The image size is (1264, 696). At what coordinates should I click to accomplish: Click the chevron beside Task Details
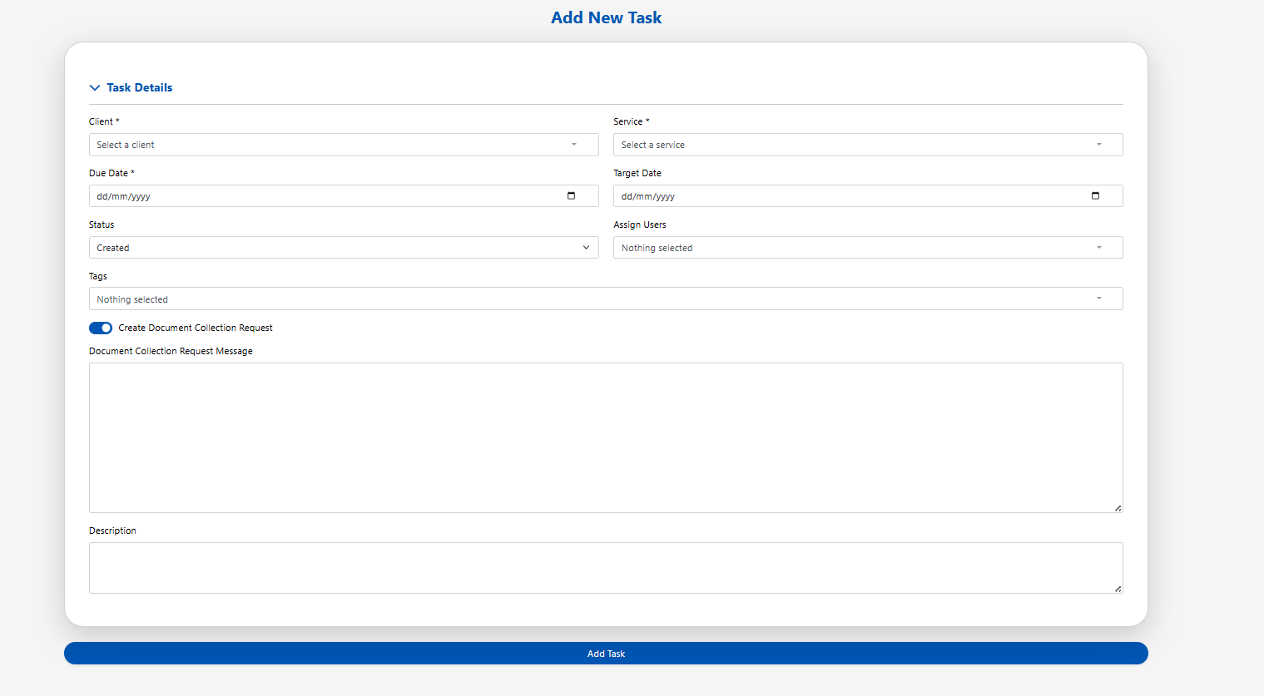[94, 87]
